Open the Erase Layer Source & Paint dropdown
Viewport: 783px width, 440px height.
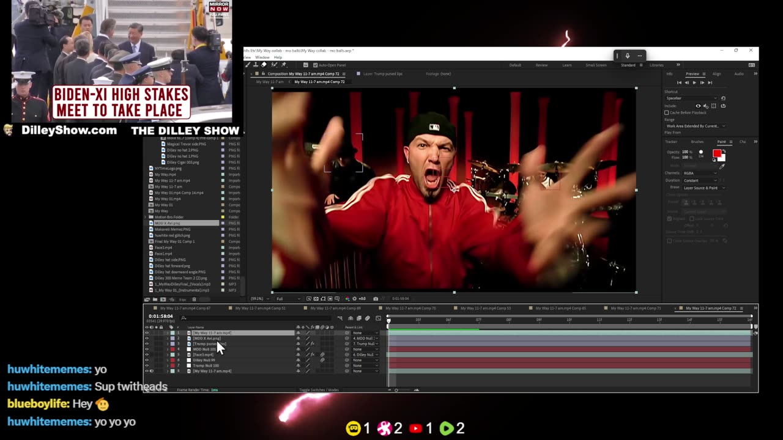704,188
